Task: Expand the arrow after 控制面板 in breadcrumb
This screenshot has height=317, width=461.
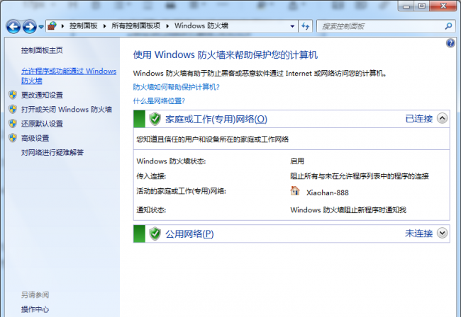Action: (x=104, y=26)
